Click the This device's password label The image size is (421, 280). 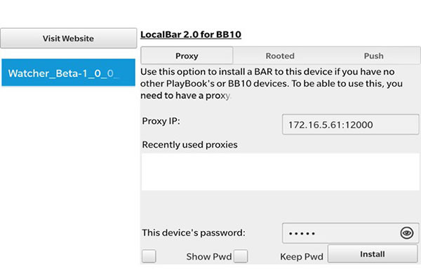[194, 232]
